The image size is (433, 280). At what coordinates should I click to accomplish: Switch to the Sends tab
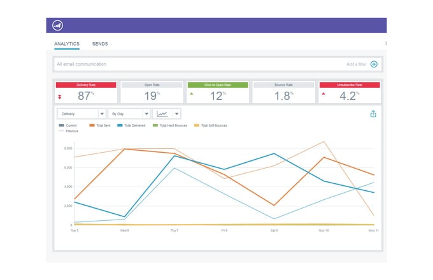coord(100,44)
